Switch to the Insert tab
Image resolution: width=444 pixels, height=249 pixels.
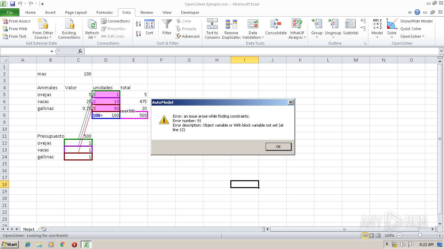click(50, 12)
